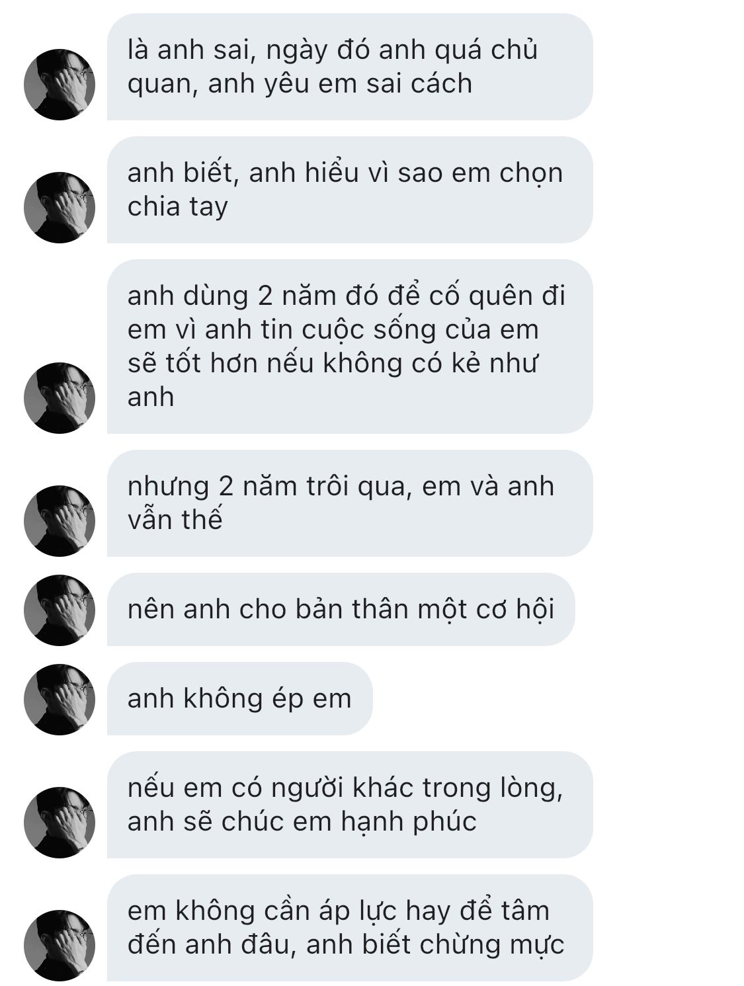Image resolution: width=744 pixels, height=986 pixels.
Task: Select message bubble 'anh dùng 2 năm đó'
Action: click(350, 347)
